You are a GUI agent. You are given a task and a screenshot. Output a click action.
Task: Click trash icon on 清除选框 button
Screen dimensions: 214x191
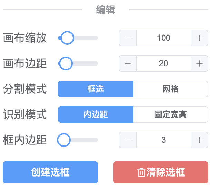click(x=141, y=172)
